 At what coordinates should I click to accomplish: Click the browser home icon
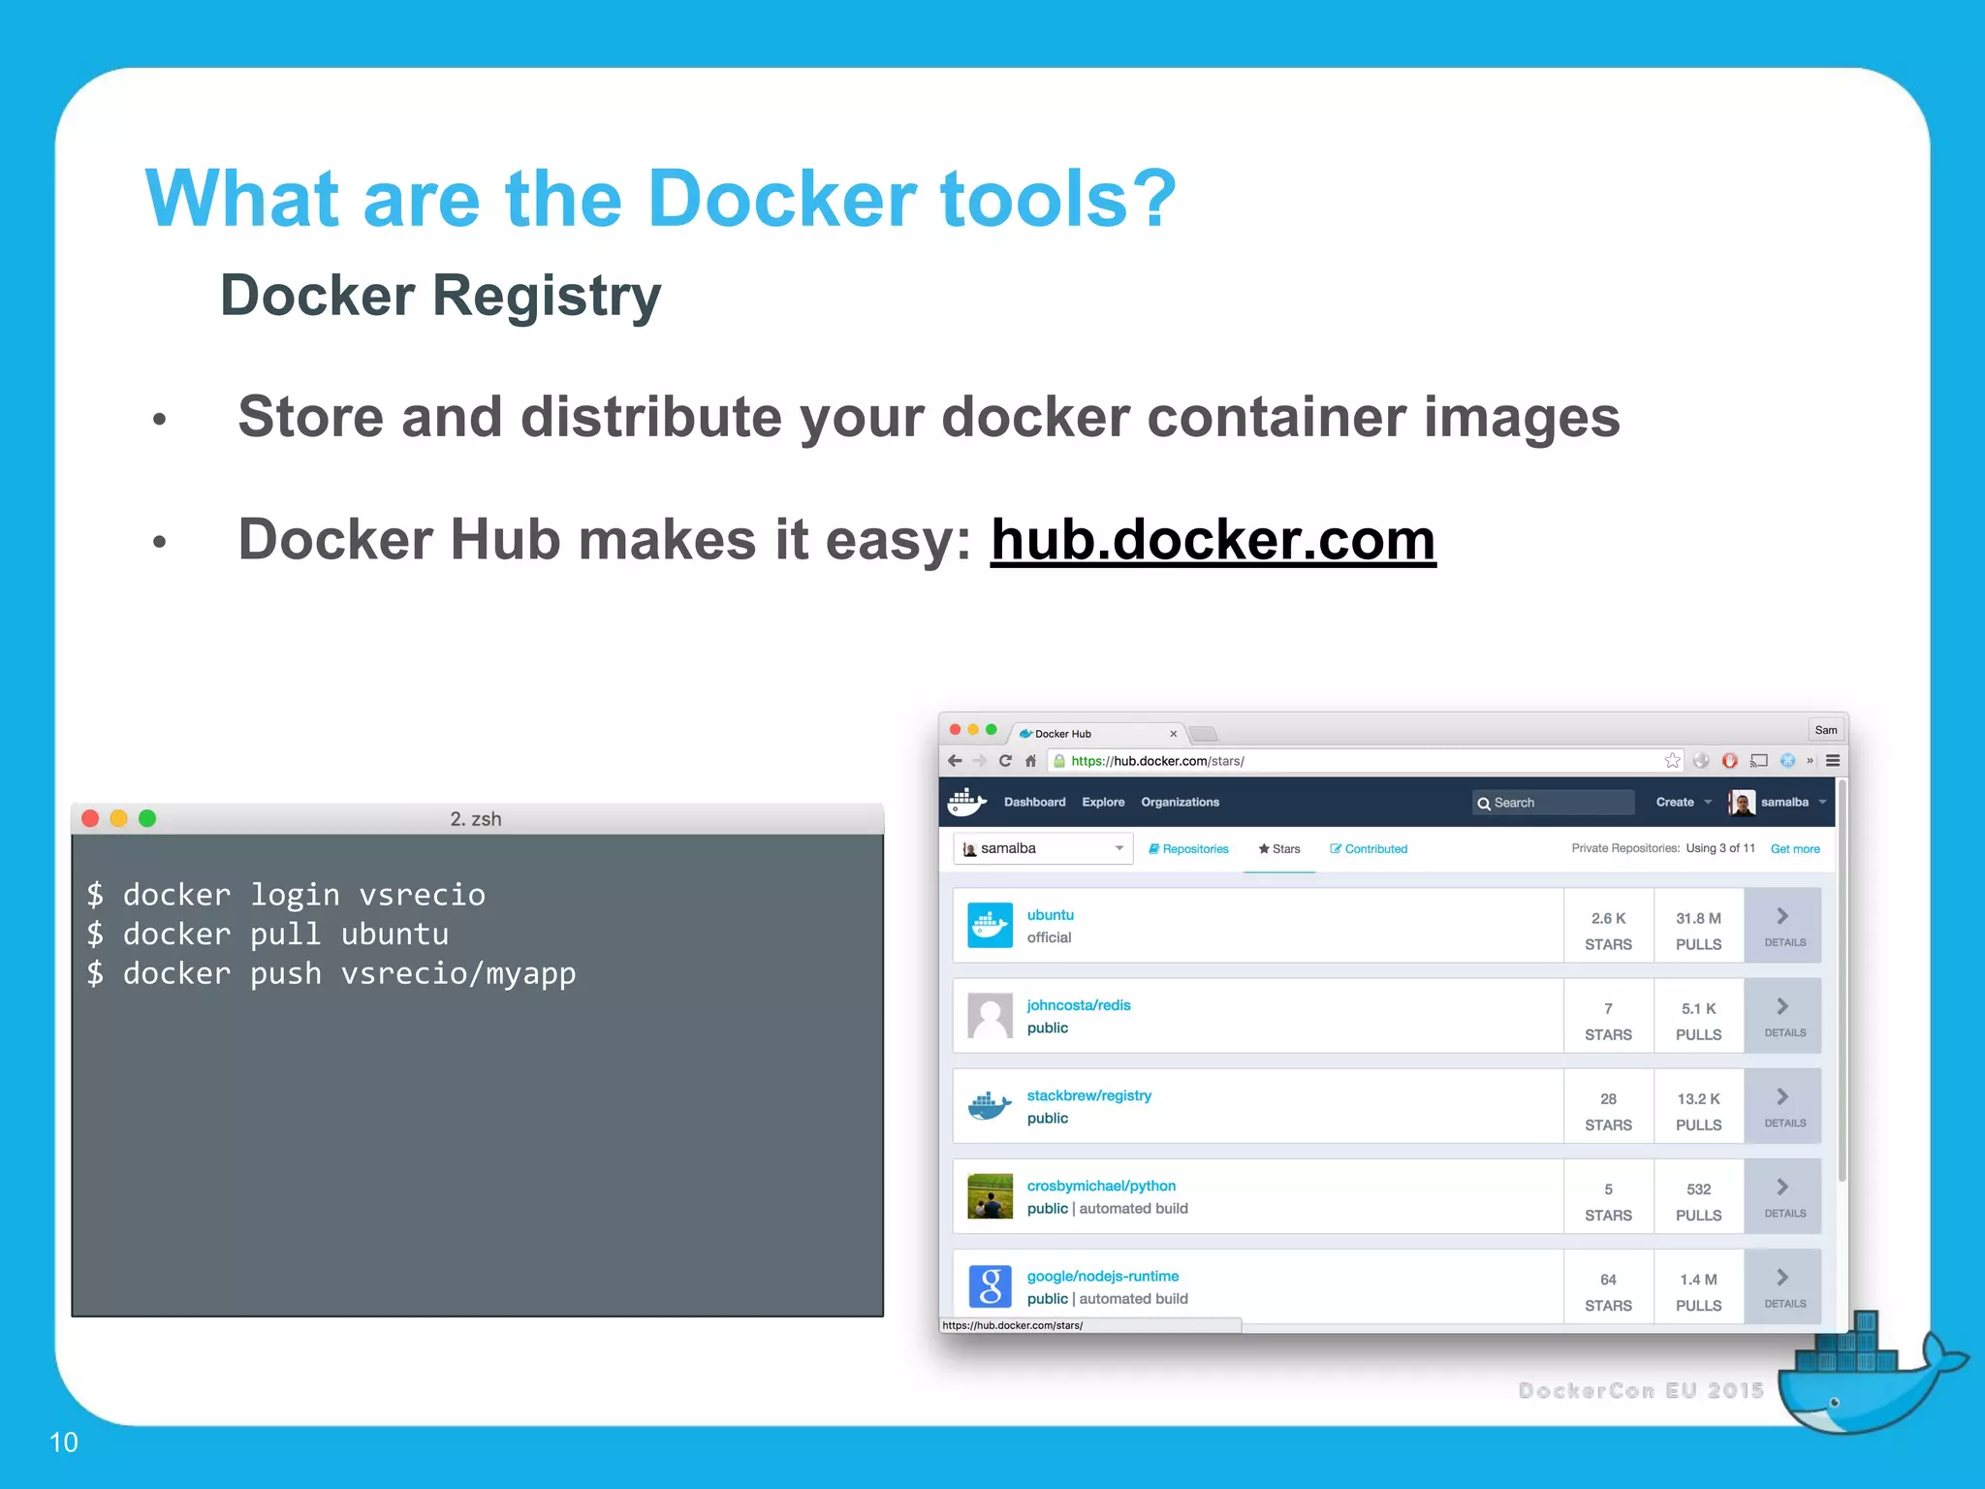pyautogui.click(x=1030, y=761)
